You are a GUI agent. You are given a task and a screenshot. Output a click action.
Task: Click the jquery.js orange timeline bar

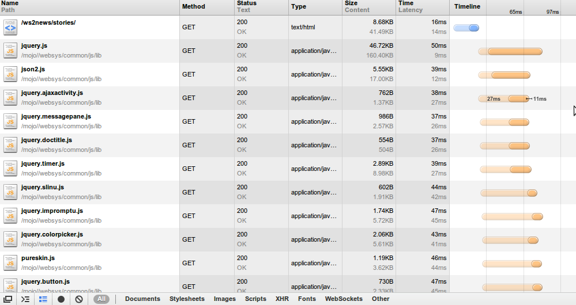[x=514, y=52]
